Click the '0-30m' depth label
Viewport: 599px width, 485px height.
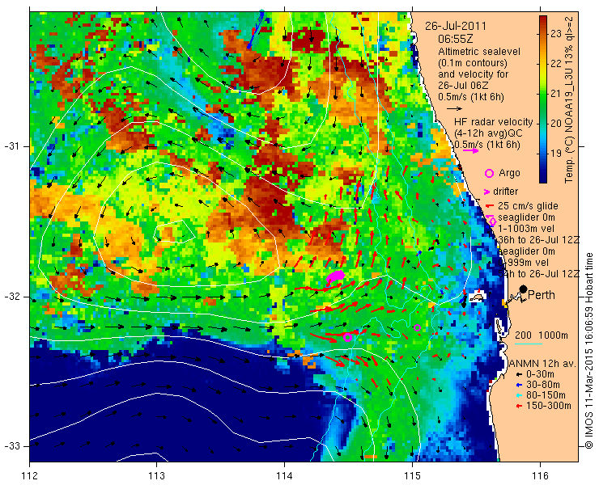tap(540, 374)
